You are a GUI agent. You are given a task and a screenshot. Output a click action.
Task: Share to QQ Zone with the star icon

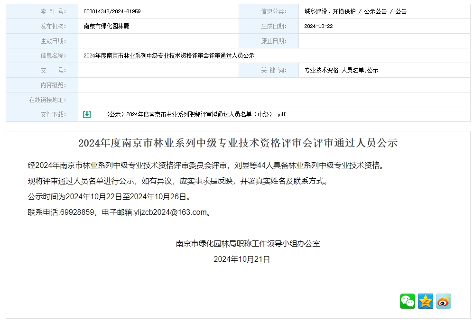(x=426, y=301)
